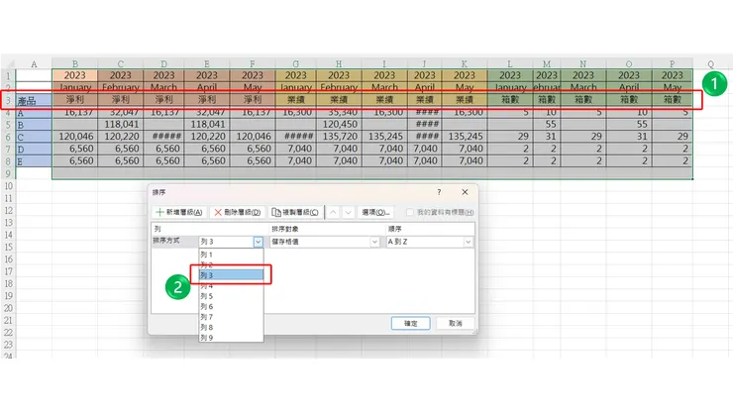The height and width of the screenshot is (412, 733).
Task: Click cell K6 with value 135,245
Action: tap(465, 137)
